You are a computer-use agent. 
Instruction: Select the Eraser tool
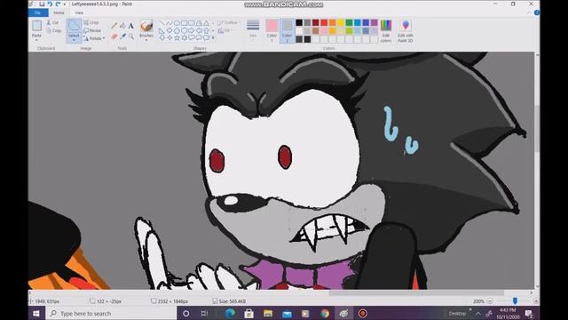(114, 36)
